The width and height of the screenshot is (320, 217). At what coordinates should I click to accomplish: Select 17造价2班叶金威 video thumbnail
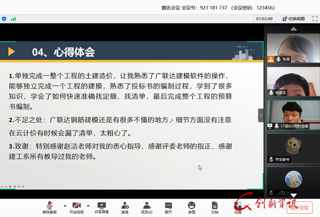pos(293,115)
